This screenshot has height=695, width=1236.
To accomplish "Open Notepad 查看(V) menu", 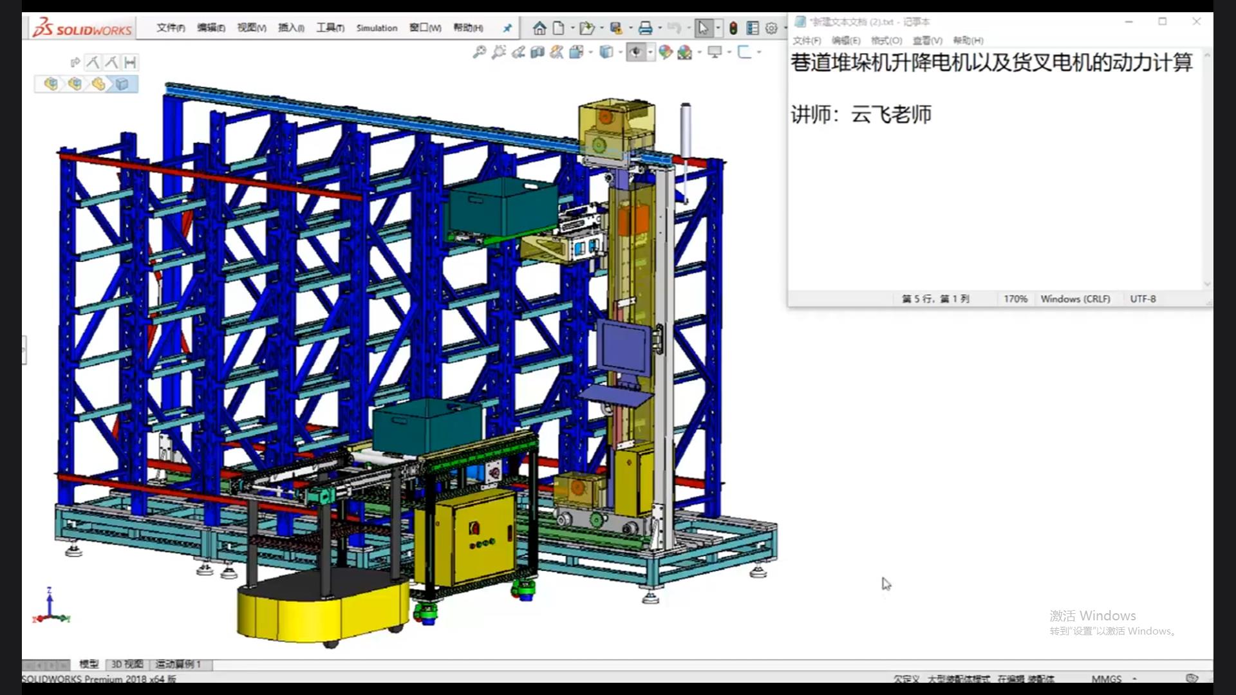I will 927,41.
